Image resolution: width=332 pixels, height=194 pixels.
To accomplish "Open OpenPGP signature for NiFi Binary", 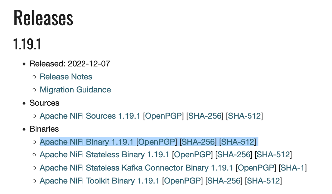I will 157,142.
